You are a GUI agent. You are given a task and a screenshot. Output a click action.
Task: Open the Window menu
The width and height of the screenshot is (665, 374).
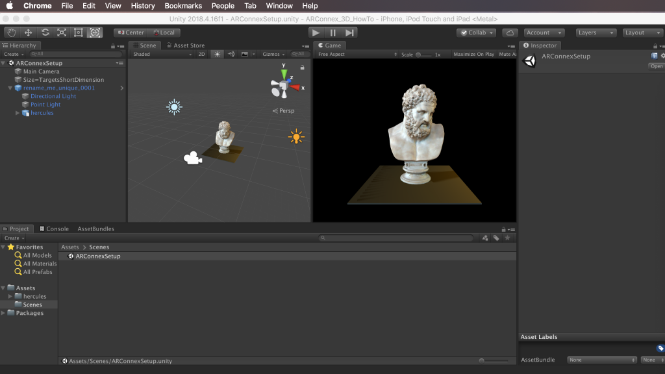point(279,6)
